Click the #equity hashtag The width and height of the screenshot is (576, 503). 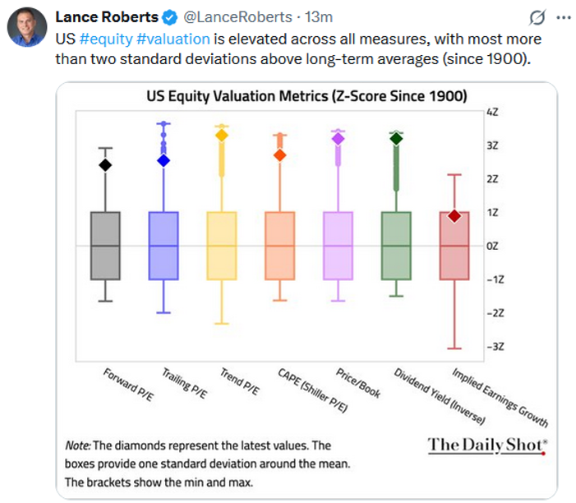coord(104,39)
